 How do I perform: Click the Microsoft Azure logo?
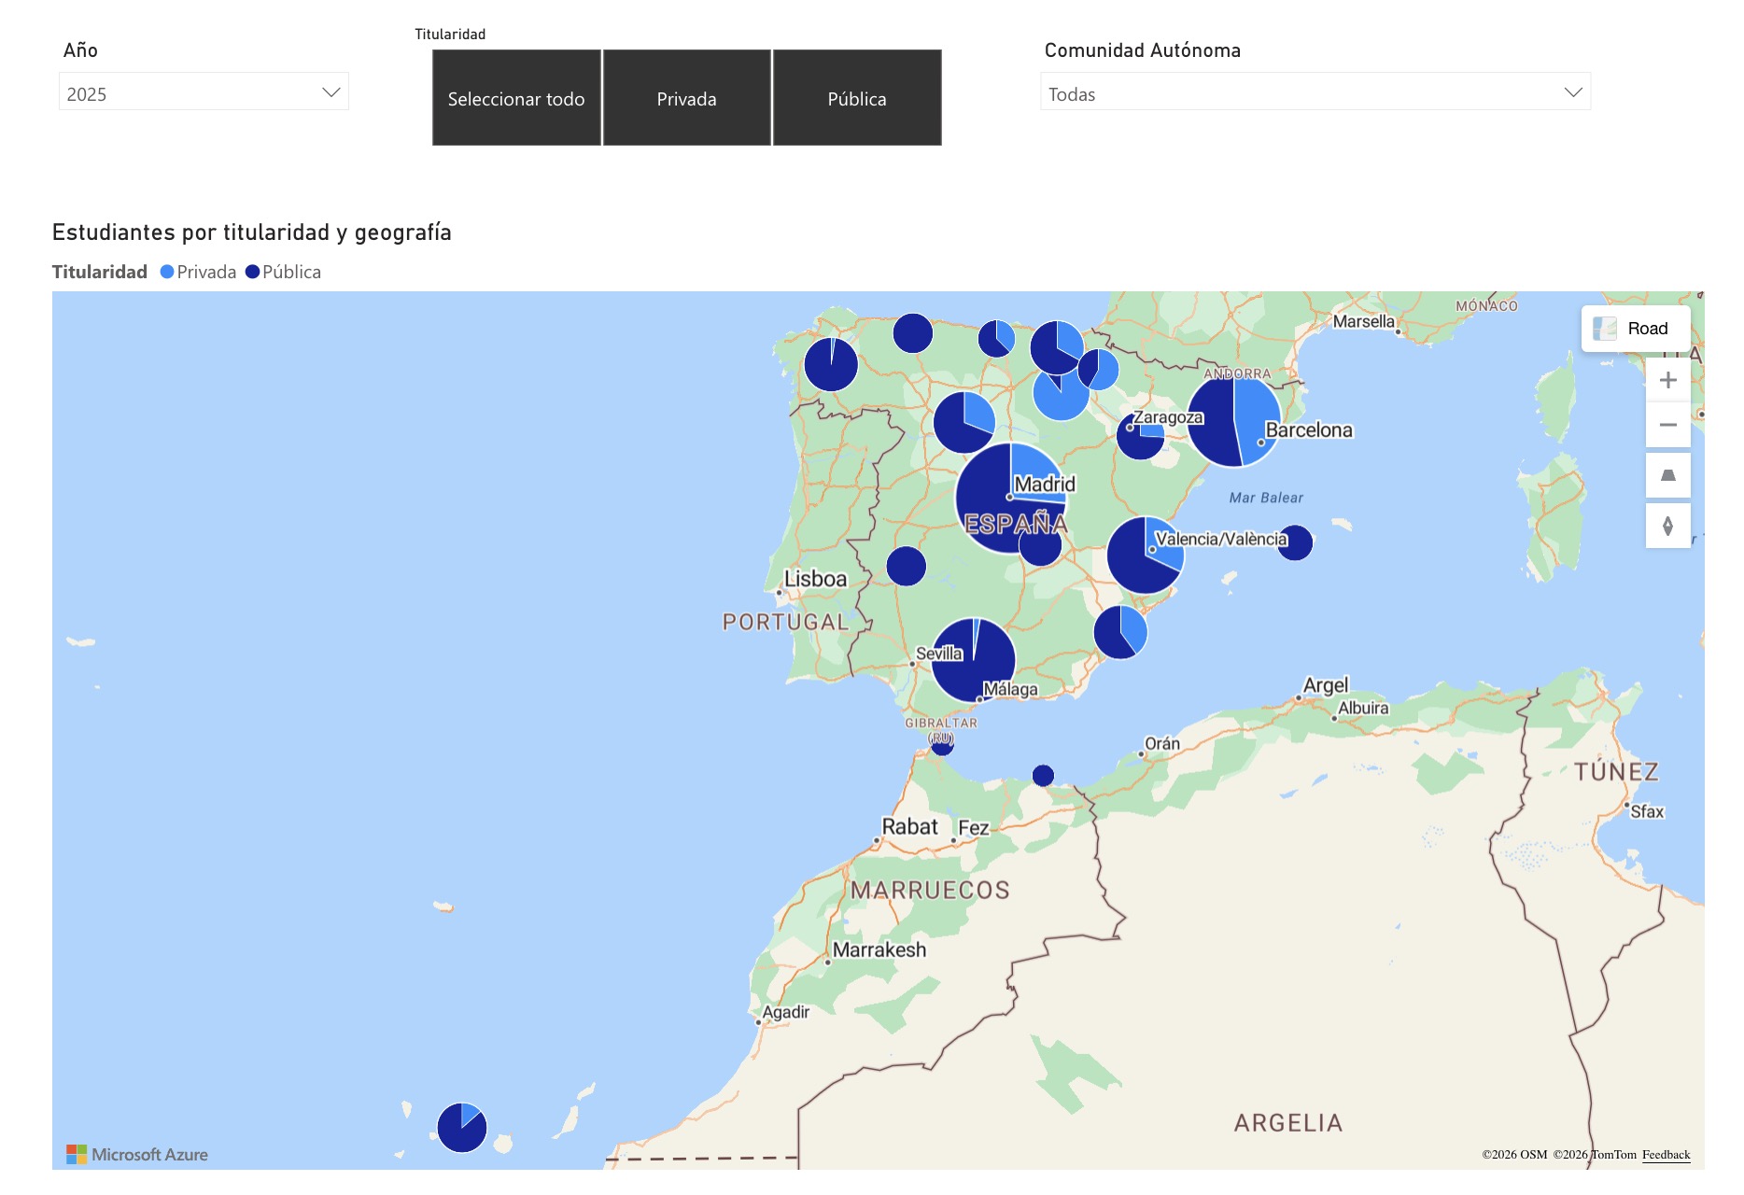(137, 1155)
